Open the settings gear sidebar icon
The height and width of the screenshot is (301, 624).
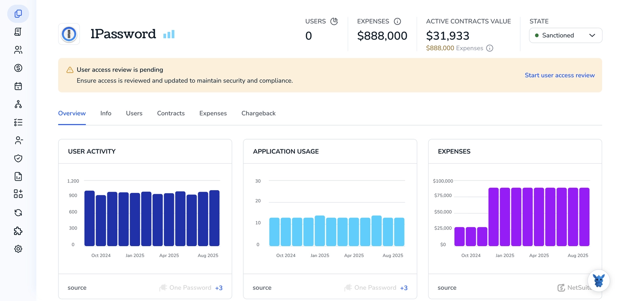[x=18, y=249]
